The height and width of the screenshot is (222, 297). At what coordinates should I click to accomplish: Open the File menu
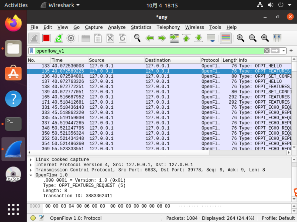click(x=34, y=27)
